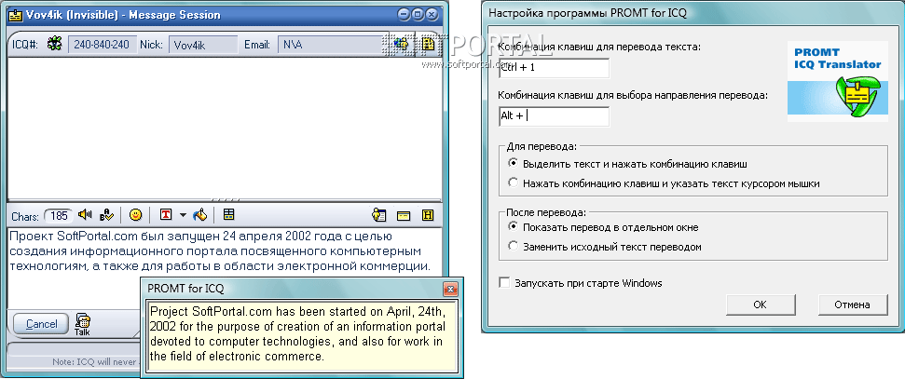Click the PROMT ICQ Translator logo
Screen dimensions: 905x379
(838, 81)
